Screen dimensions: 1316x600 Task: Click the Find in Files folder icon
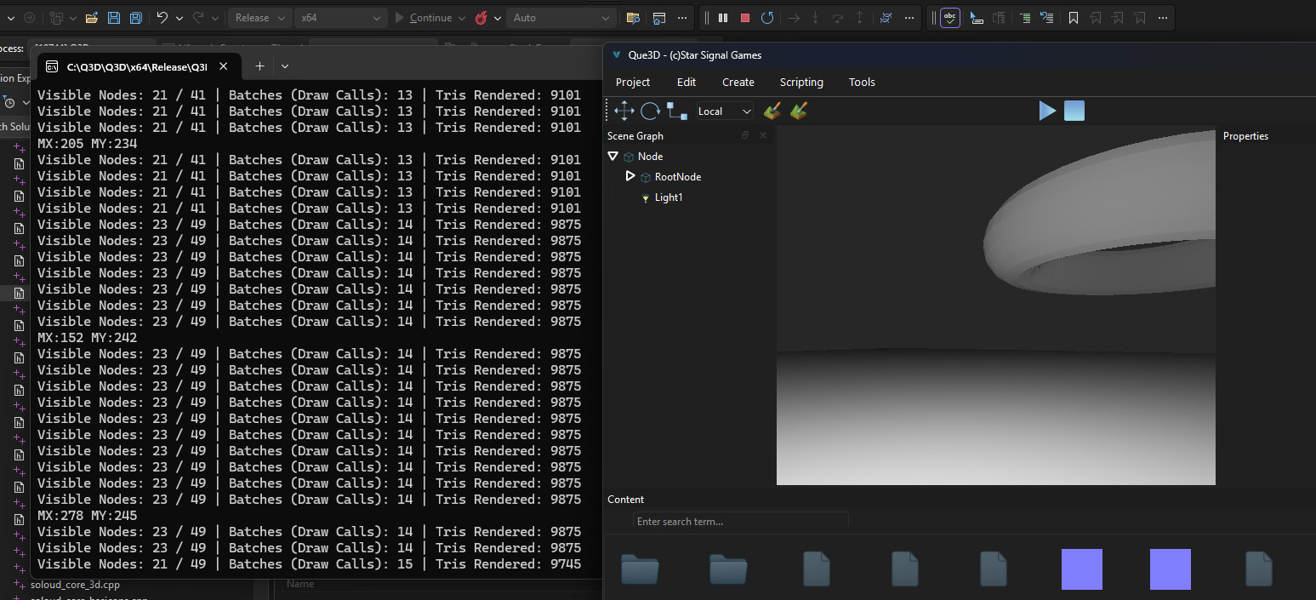point(633,18)
